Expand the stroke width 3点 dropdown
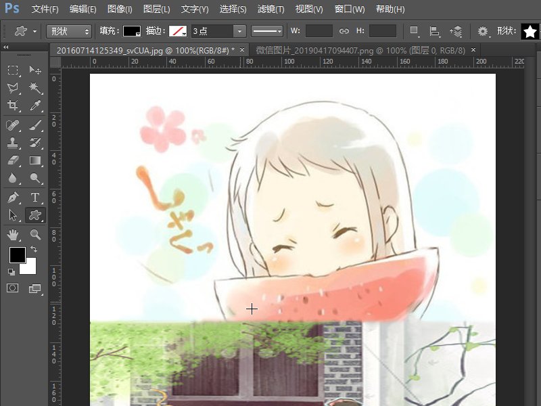 (x=239, y=31)
